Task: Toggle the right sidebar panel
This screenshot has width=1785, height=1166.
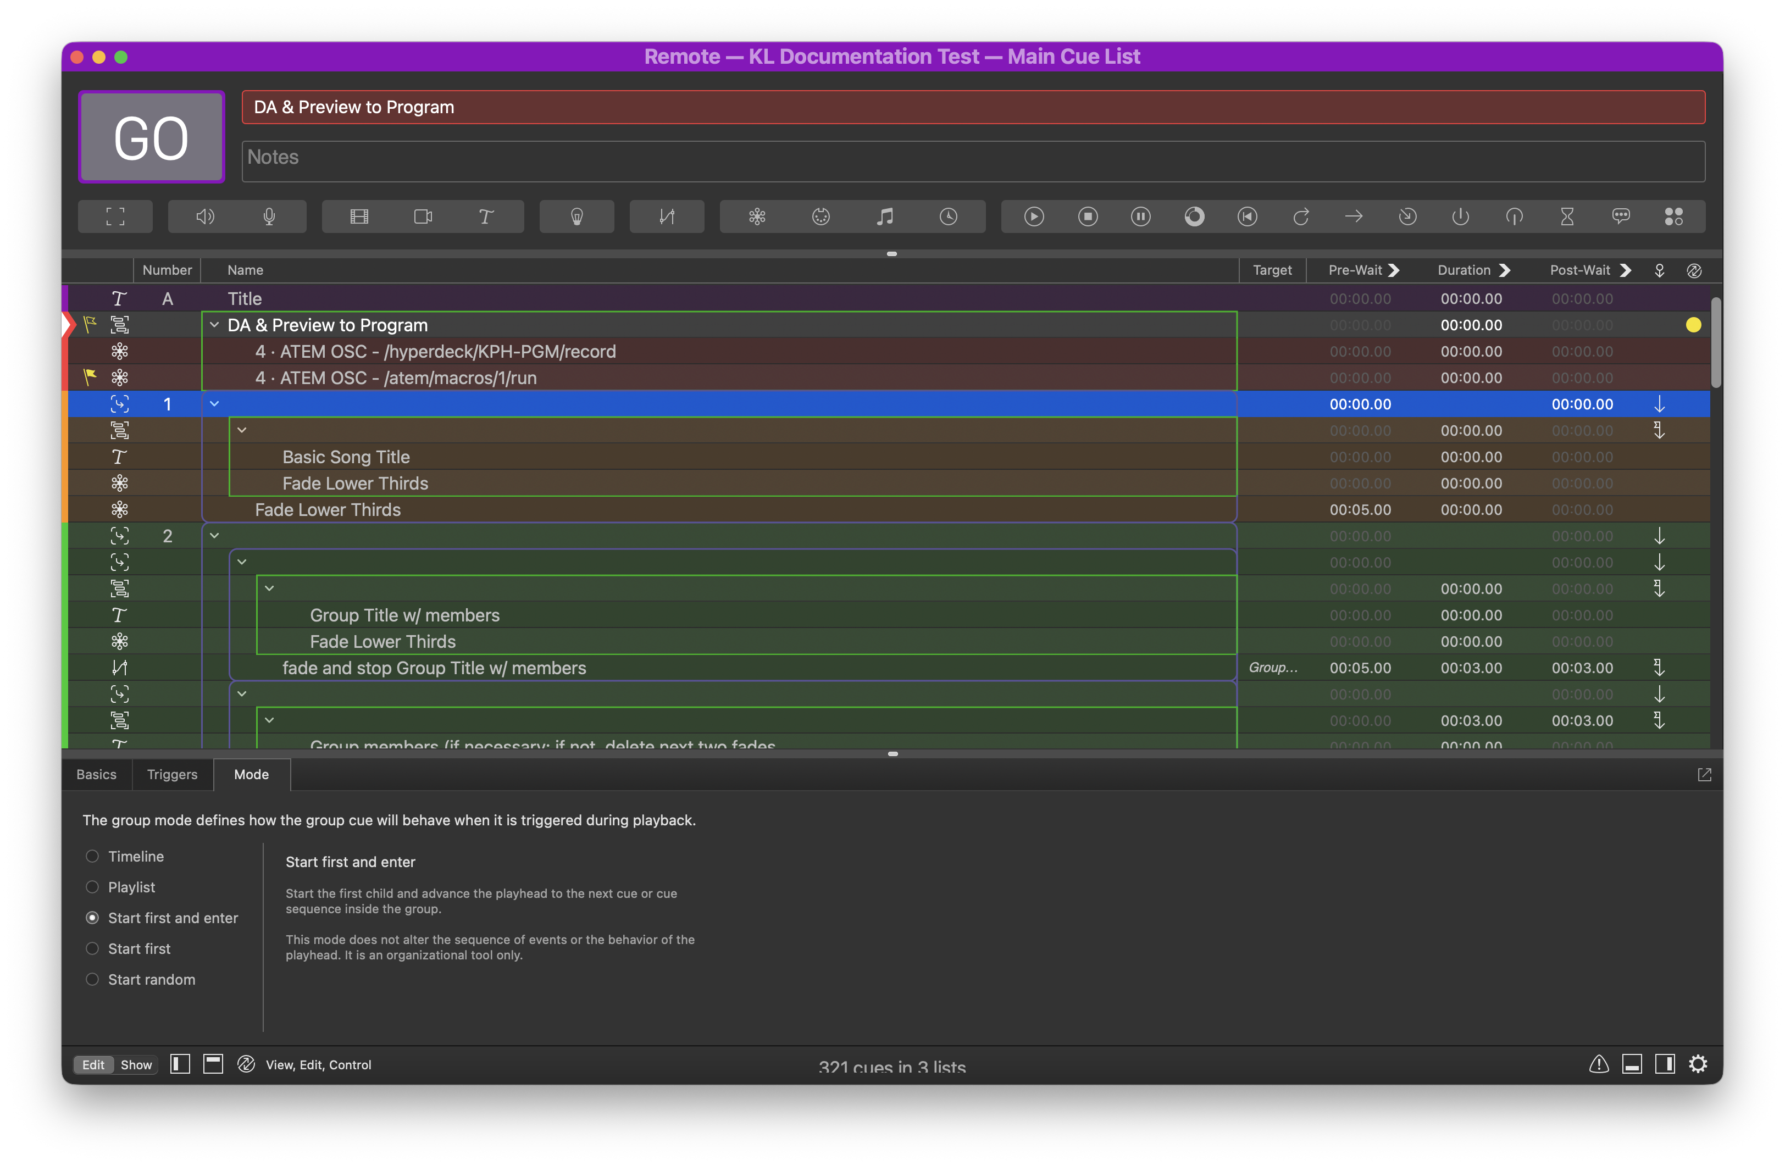Action: [x=1665, y=1064]
